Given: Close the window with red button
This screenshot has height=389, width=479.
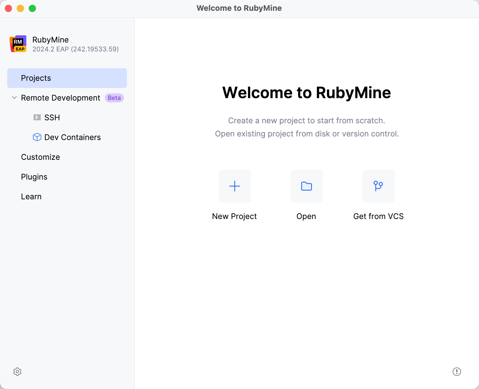Looking at the screenshot, I should coord(8,8).
